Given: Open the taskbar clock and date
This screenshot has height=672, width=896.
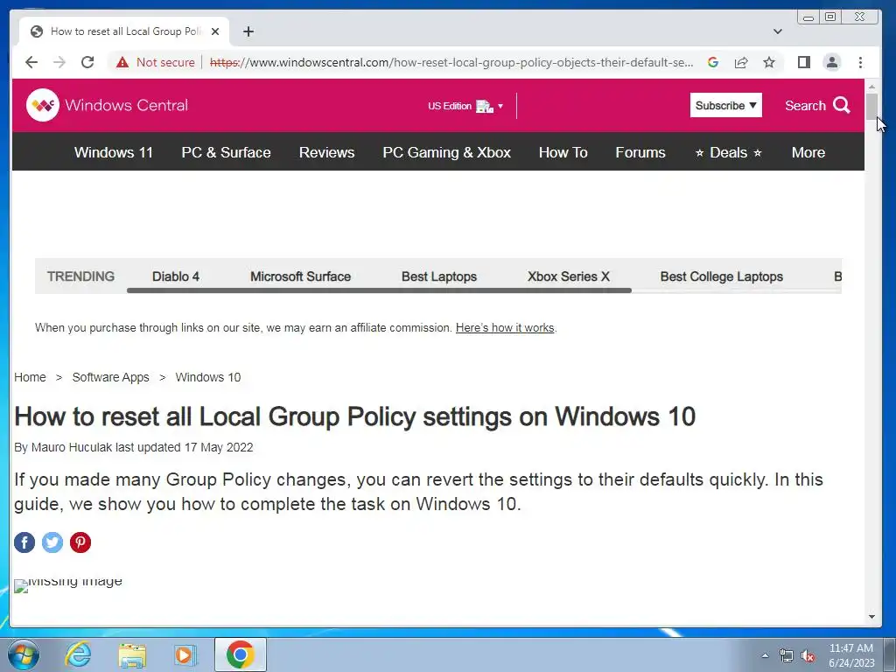Looking at the screenshot, I should pyautogui.click(x=851, y=655).
